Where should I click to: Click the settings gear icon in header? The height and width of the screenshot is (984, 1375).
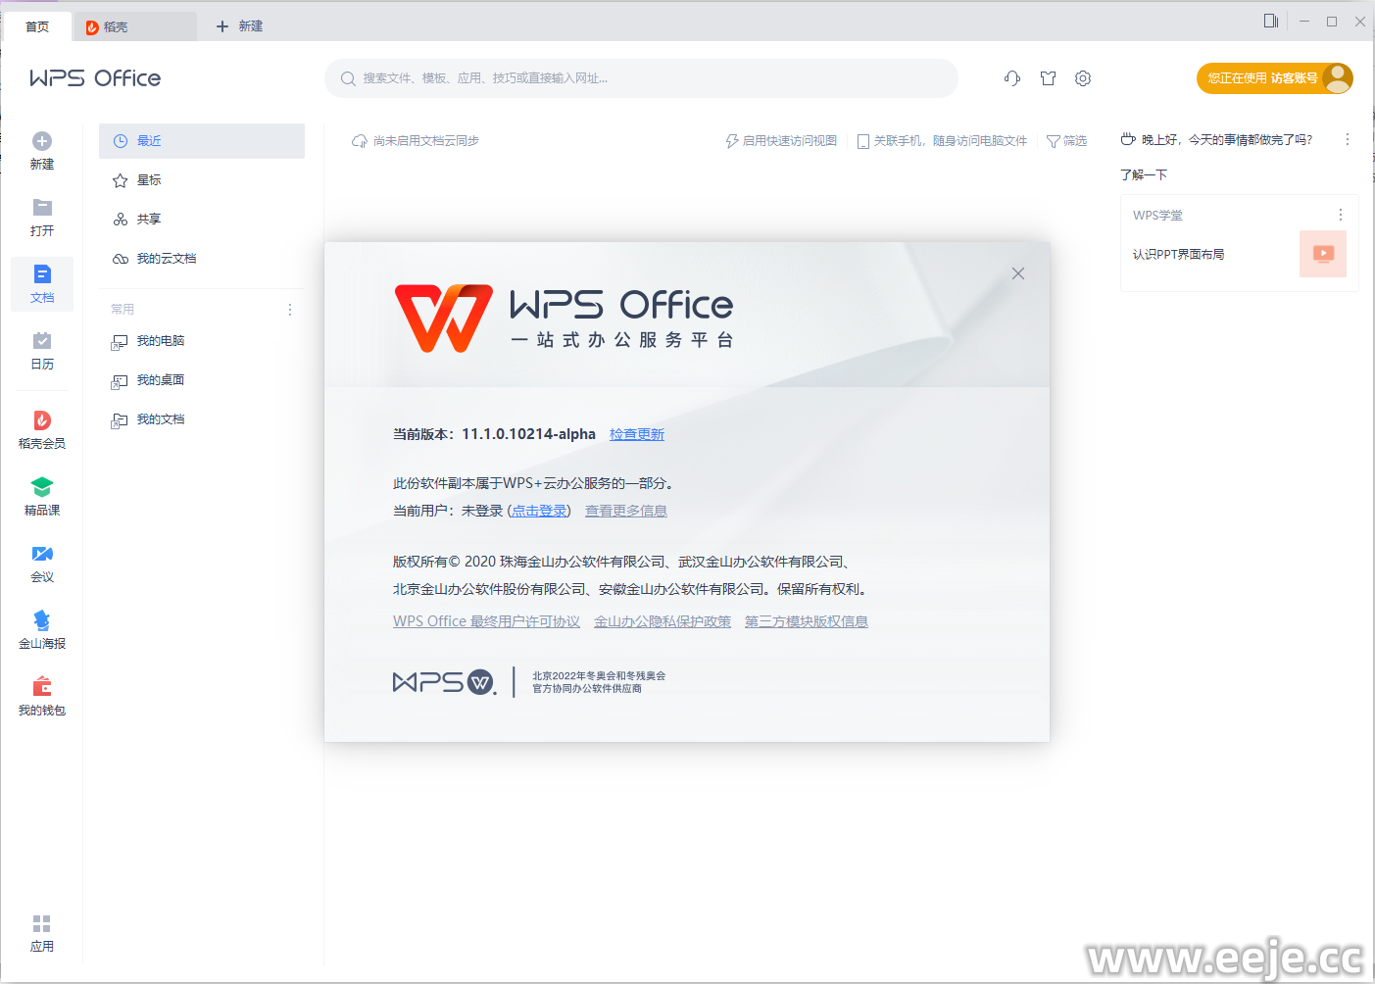pos(1083,78)
